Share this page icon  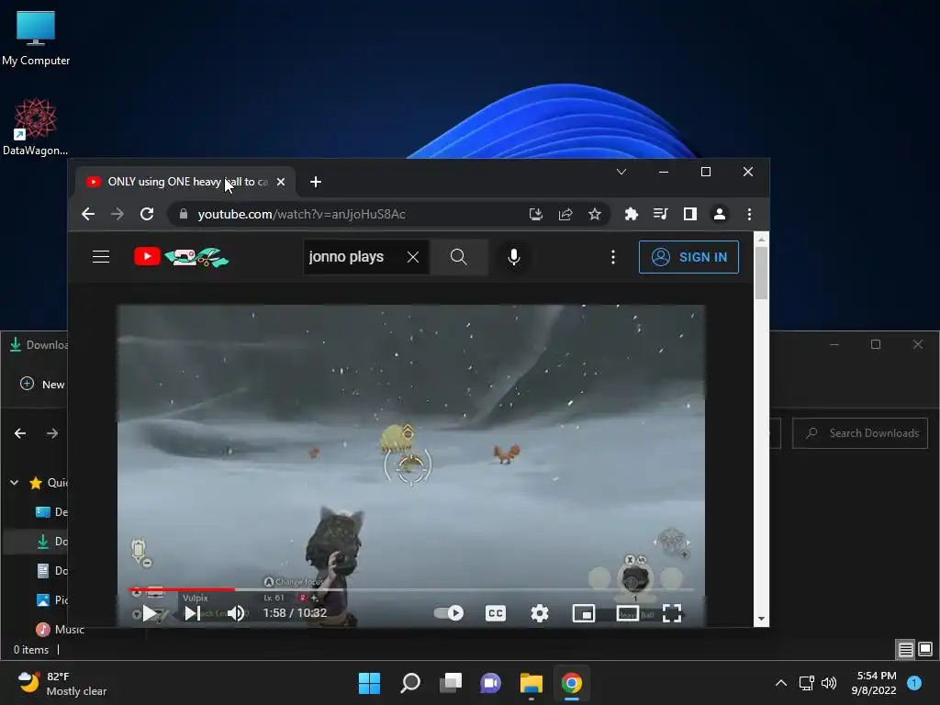565,214
